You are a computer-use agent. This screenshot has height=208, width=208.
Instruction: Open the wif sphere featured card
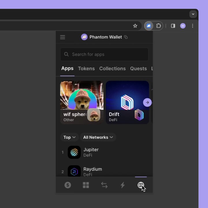tap(82, 102)
